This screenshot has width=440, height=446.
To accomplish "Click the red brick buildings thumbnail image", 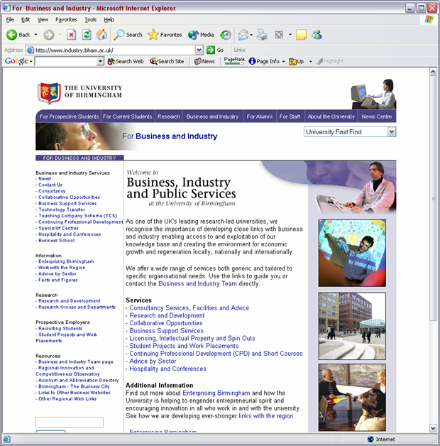I will pos(352,326).
